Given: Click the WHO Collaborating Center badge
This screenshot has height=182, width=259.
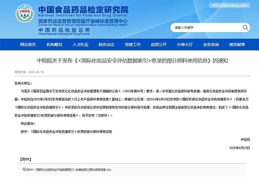Looking at the screenshot, I should click(x=229, y=5).
